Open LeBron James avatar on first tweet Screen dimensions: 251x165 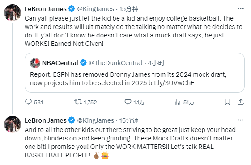(x=13, y=13)
